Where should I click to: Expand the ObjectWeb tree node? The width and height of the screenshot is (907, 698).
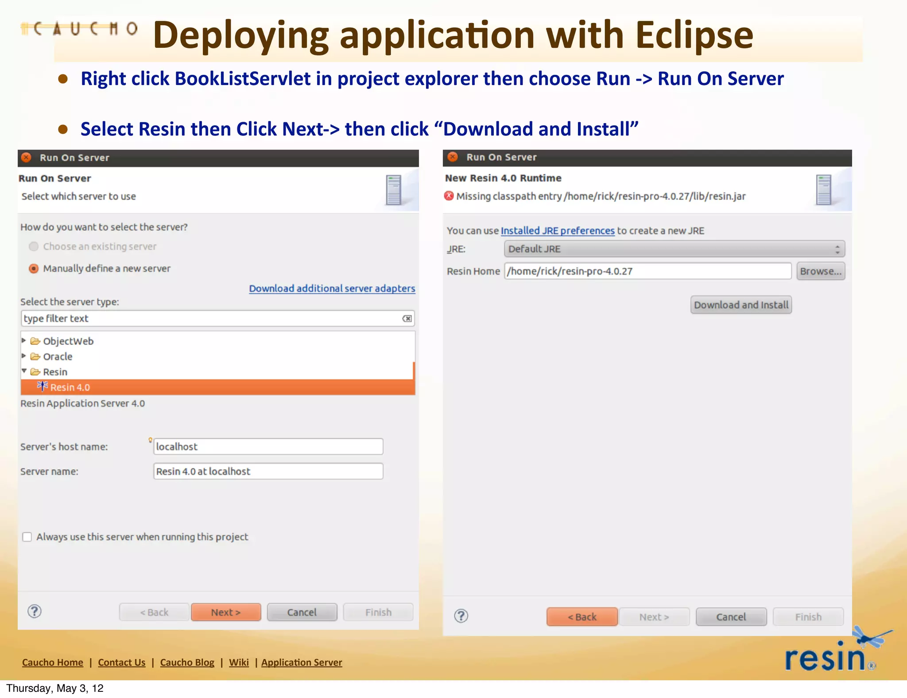point(24,341)
